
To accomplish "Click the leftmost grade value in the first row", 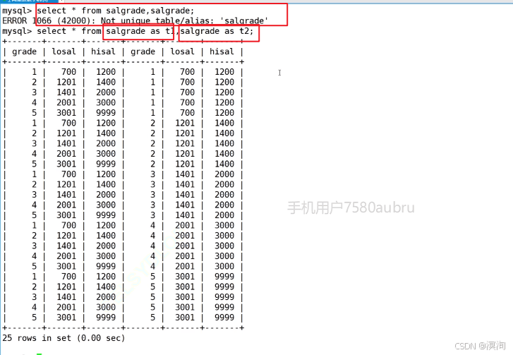I will point(34,72).
